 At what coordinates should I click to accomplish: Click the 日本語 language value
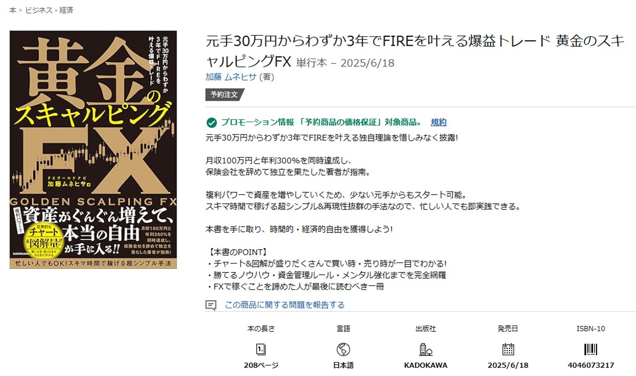(x=343, y=365)
